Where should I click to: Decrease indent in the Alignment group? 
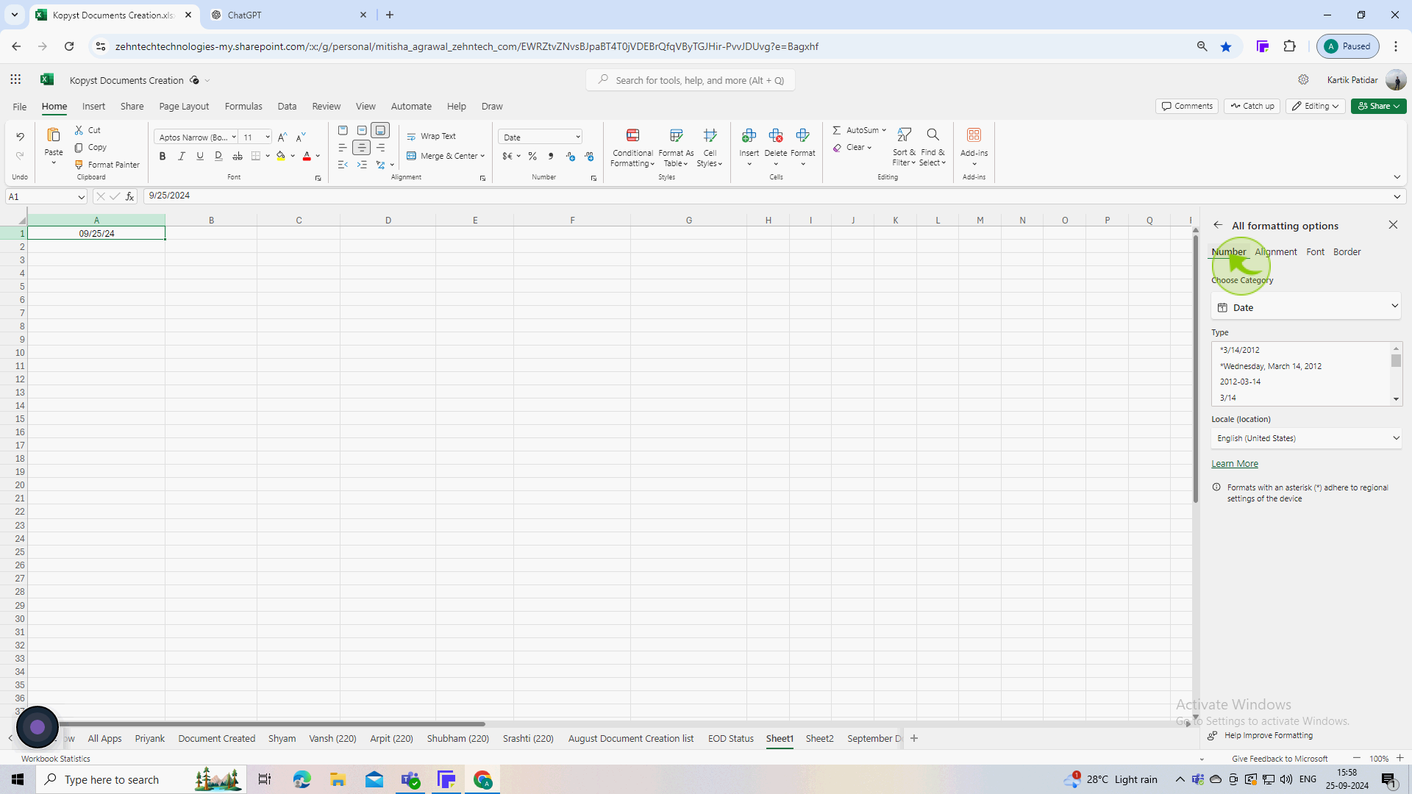point(343,165)
